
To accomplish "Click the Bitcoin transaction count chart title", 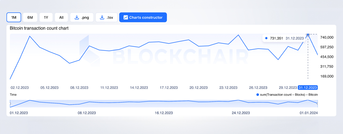I will click(x=39, y=28).
